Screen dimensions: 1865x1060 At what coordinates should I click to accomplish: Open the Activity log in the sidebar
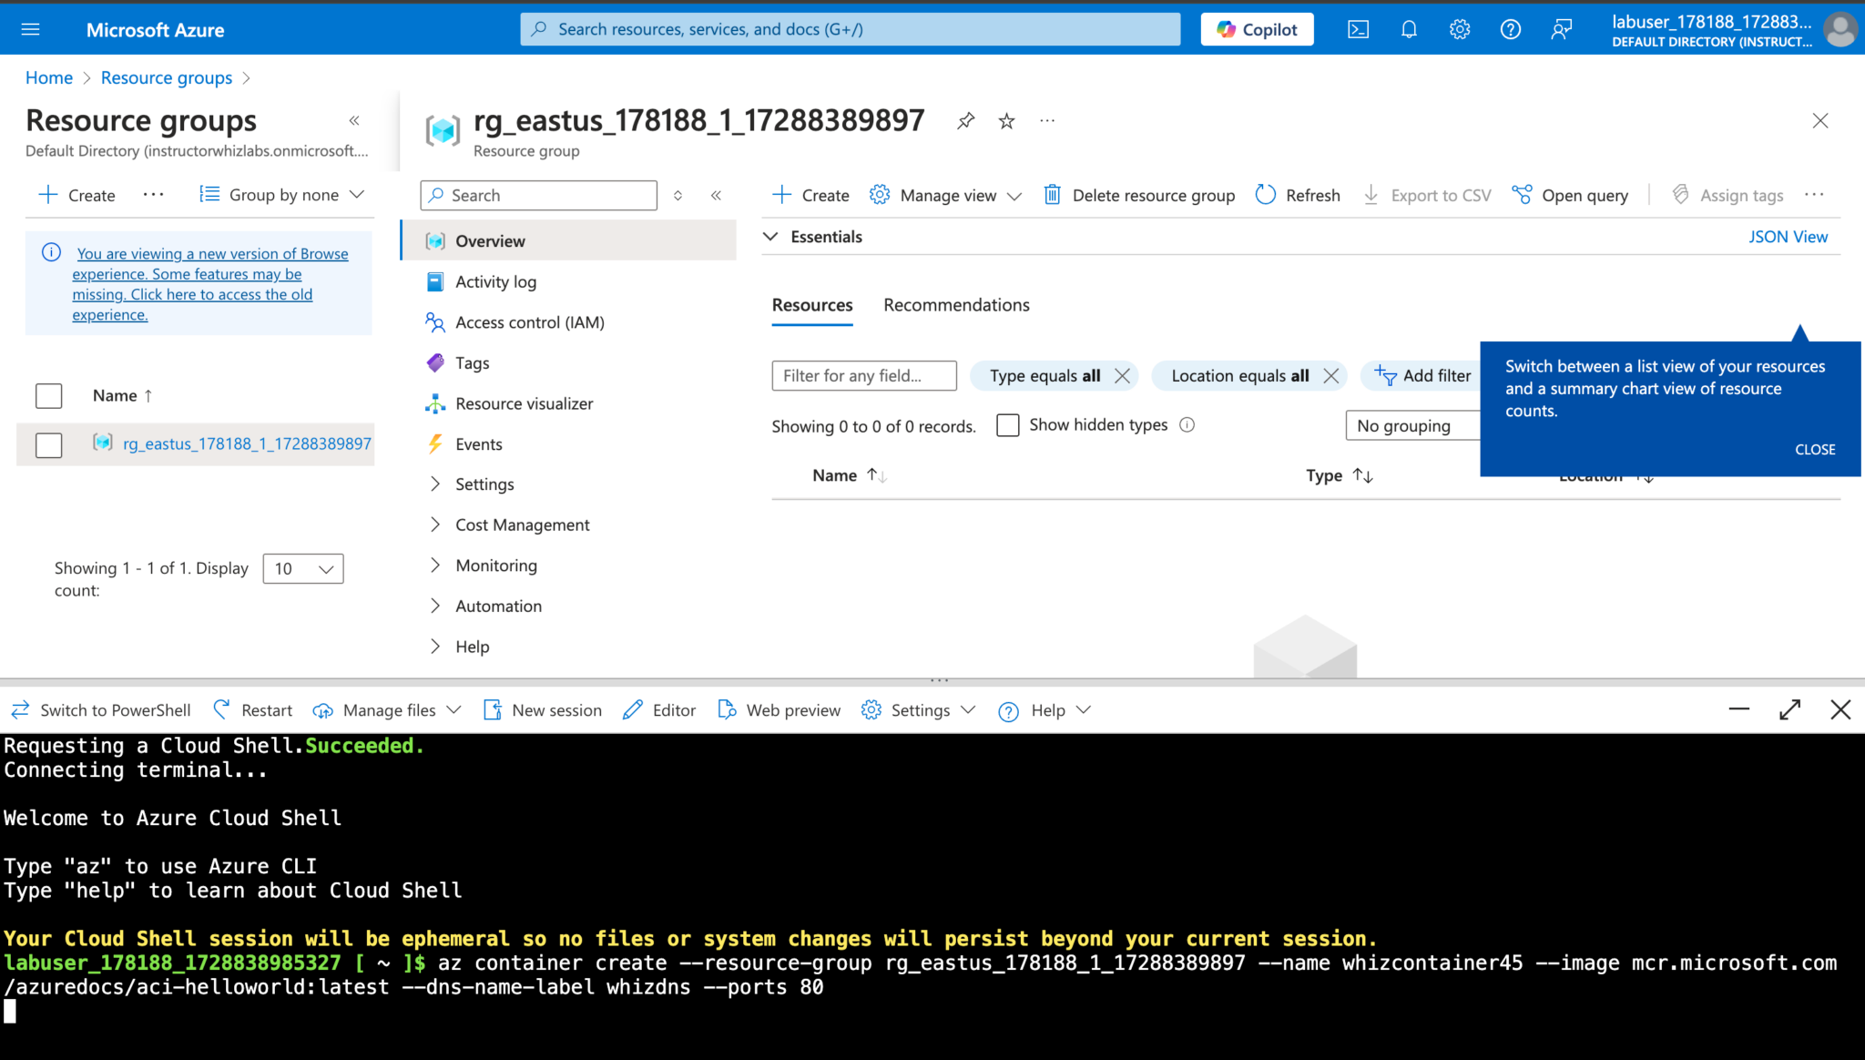pyautogui.click(x=494, y=281)
